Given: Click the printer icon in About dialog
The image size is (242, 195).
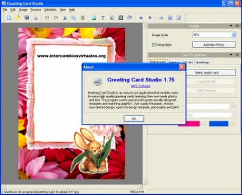Looking at the screenshot, I should coord(98,82).
